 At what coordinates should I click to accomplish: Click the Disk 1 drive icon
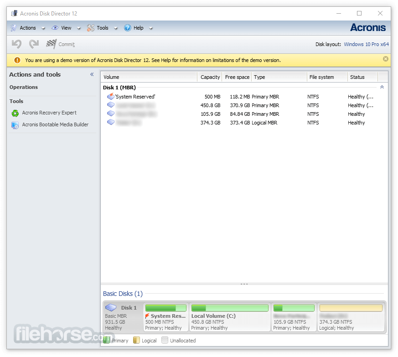pos(111,308)
